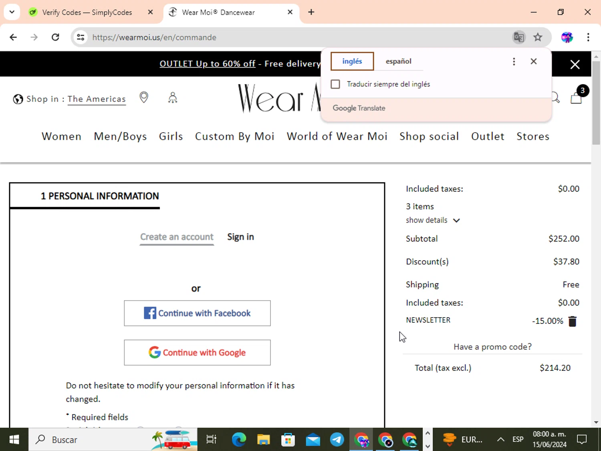Image resolution: width=601 pixels, height=451 pixels.
Task: Click the ESP language indicator
Action: (518, 440)
